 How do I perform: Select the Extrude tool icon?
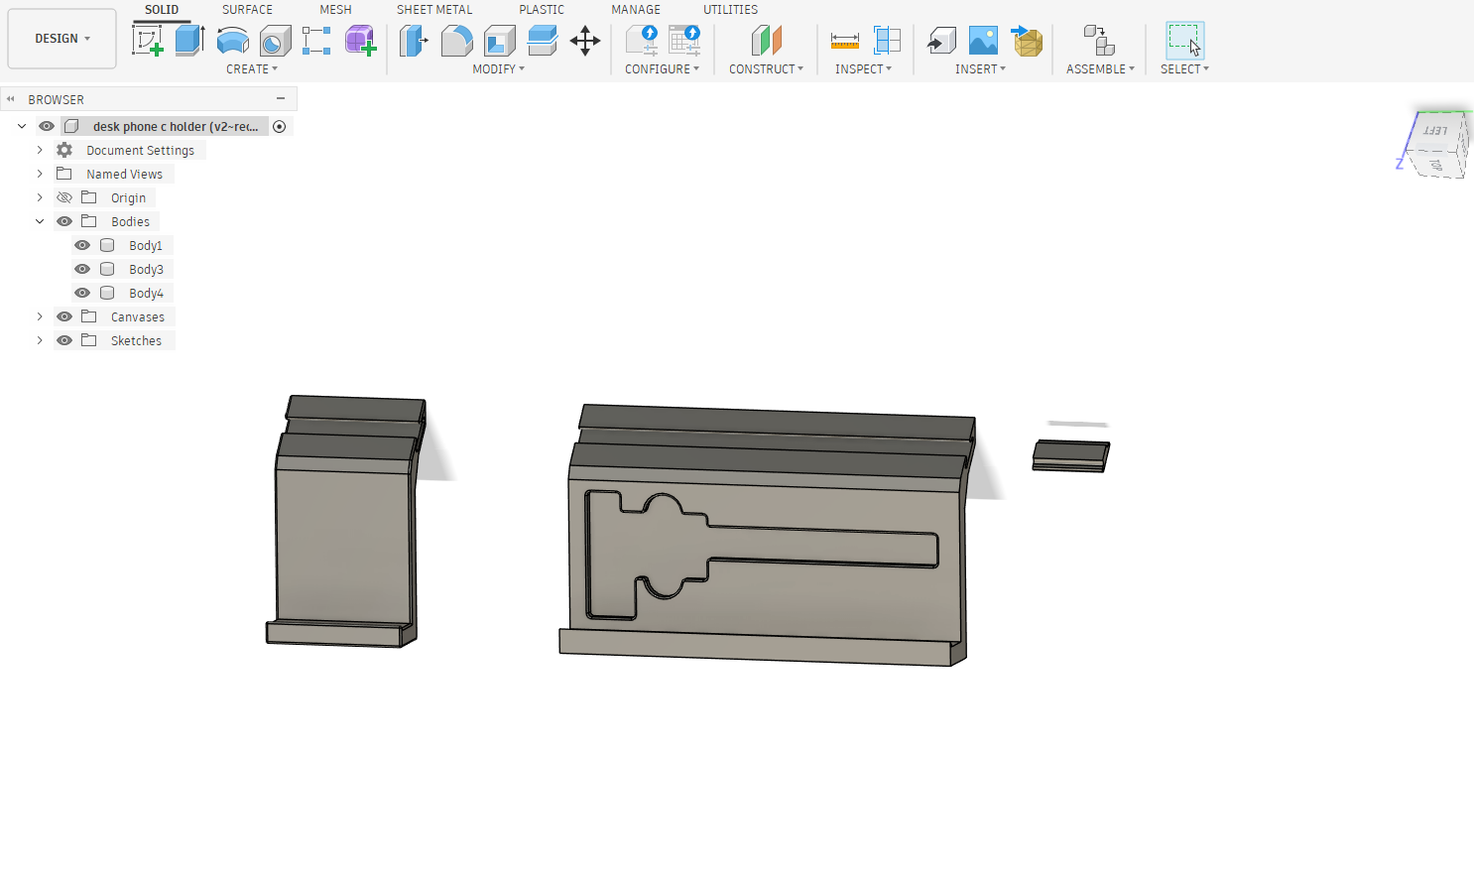(x=189, y=41)
